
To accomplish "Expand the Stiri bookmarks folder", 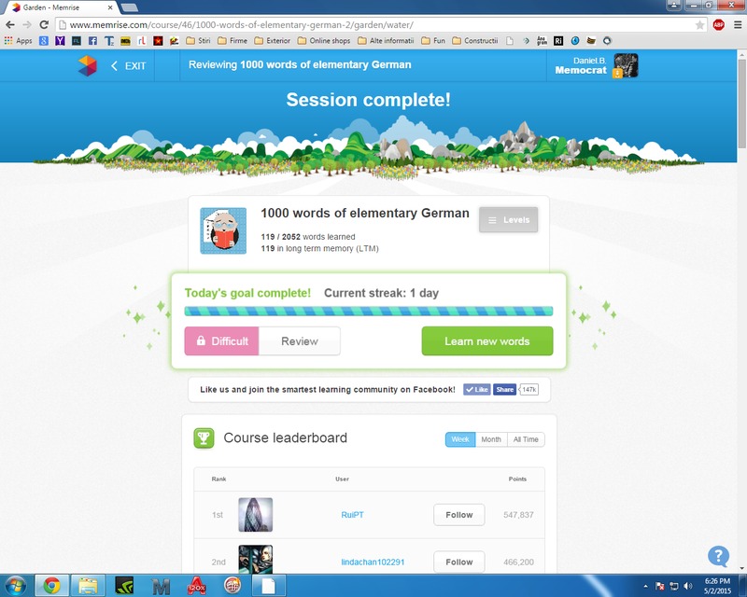I will (x=198, y=40).
